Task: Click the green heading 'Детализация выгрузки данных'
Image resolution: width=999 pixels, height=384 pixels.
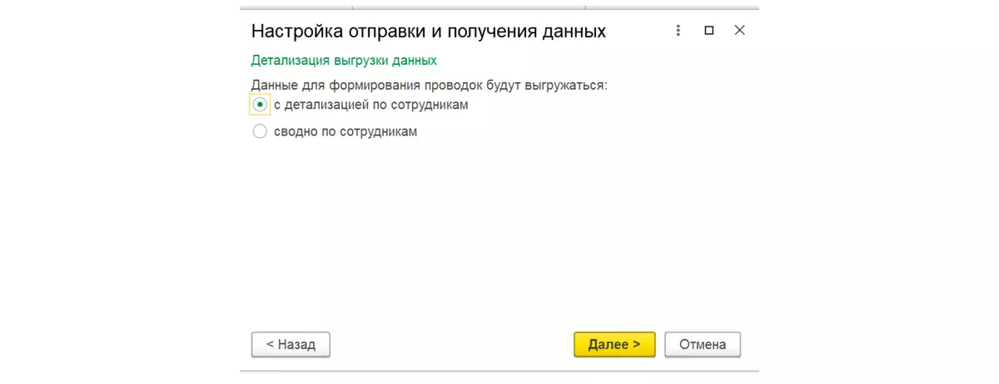Action: point(344,61)
